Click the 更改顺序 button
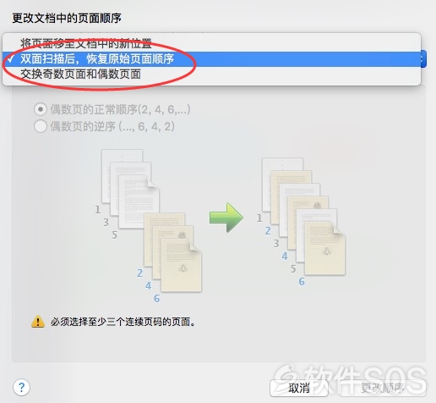 pos(383,388)
